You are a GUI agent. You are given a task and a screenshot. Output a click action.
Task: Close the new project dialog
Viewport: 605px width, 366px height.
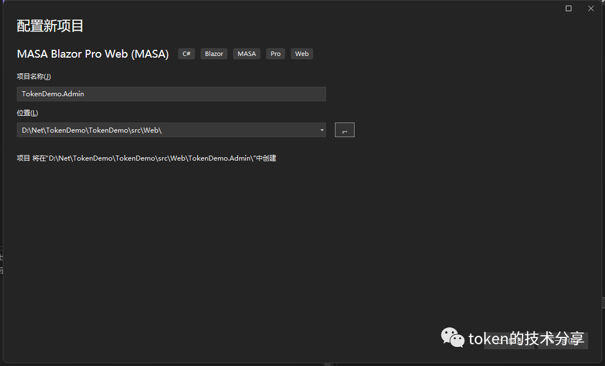(591, 8)
